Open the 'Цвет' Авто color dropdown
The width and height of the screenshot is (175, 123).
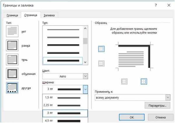[65, 76]
